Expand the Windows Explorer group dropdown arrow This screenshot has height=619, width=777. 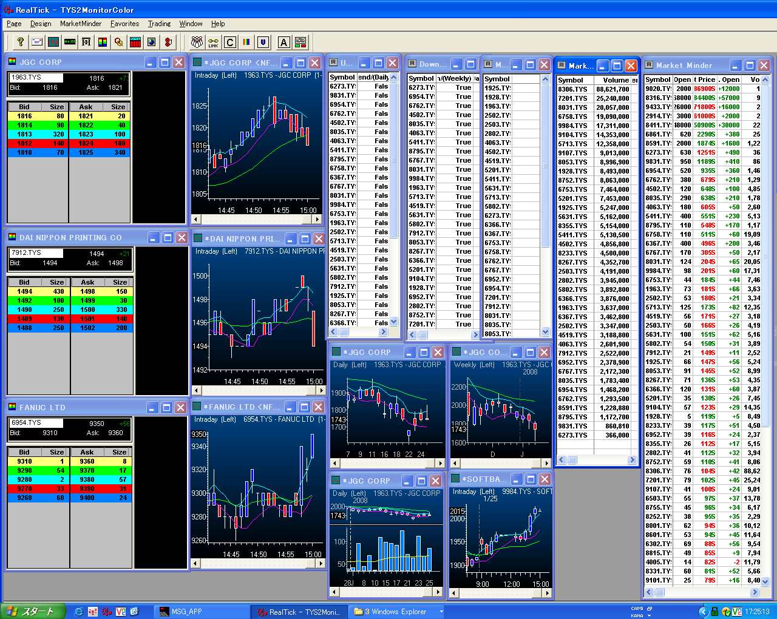pyautogui.click(x=441, y=612)
